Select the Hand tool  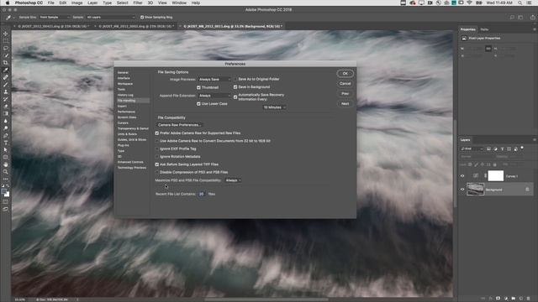pos(6,164)
